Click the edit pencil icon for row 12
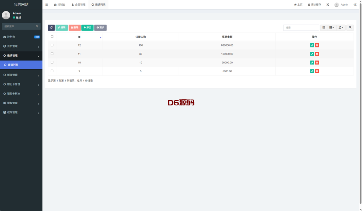The width and height of the screenshot is (362, 211). tap(312, 45)
